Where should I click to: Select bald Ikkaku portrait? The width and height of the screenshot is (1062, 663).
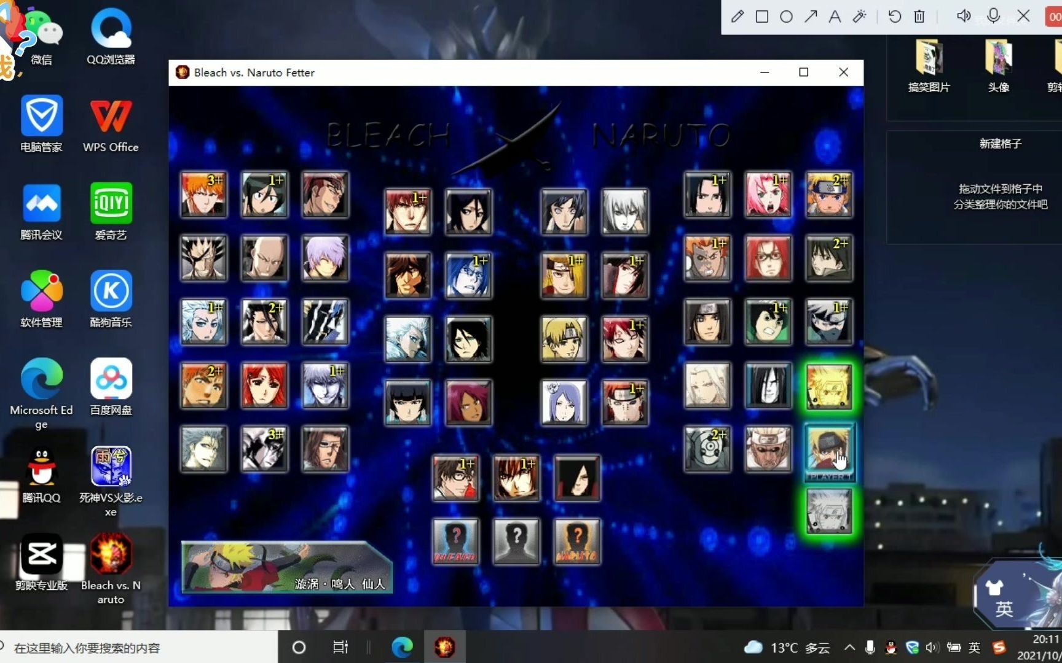click(264, 258)
